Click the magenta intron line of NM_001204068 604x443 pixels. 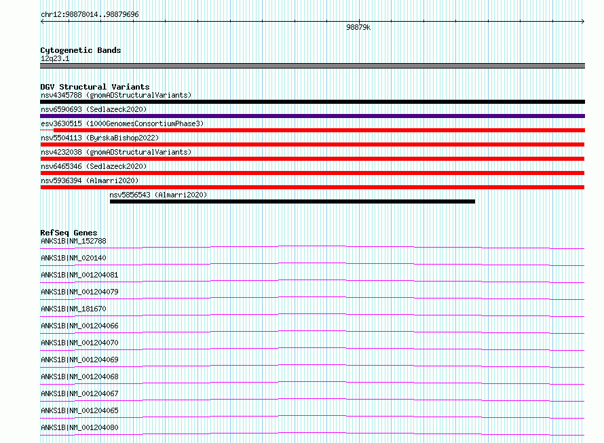pyautogui.click(x=312, y=382)
